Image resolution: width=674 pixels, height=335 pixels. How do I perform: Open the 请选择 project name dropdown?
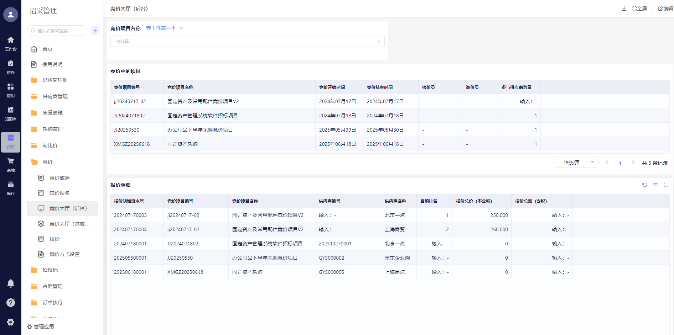pyautogui.click(x=247, y=42)
